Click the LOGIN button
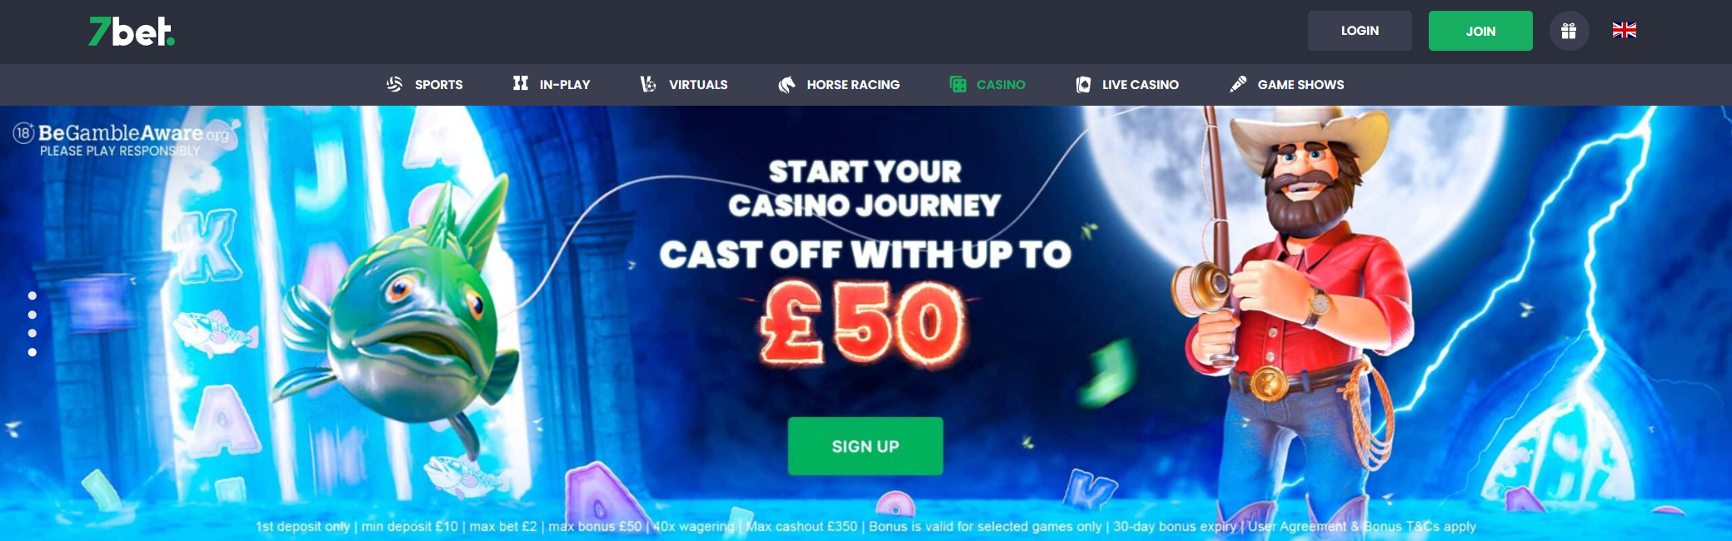Image resolution: width=1732 pixels, height=541 pixels. pos(1360,31)
